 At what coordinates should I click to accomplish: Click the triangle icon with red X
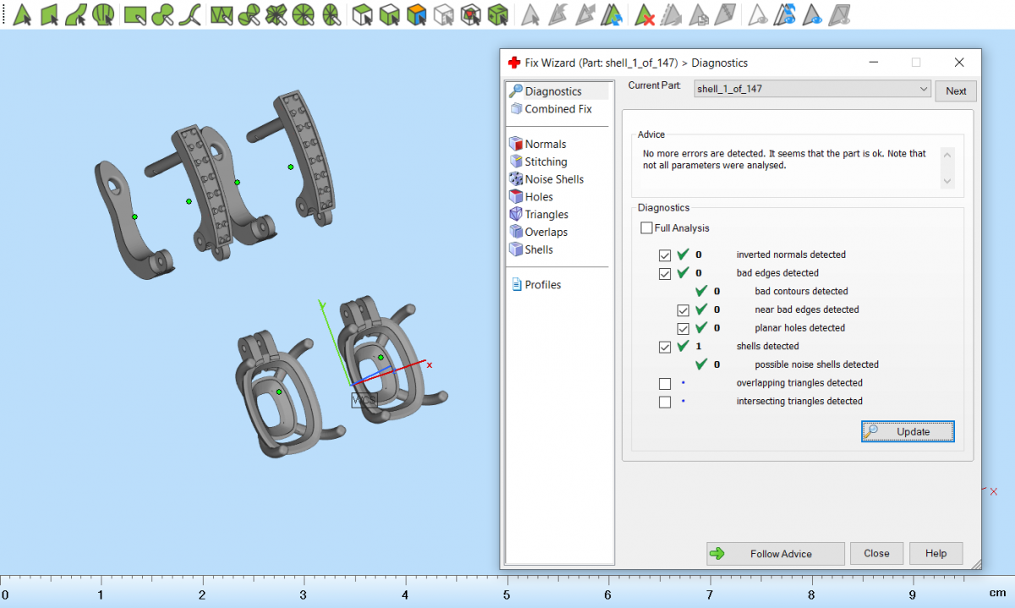point(645,14)
